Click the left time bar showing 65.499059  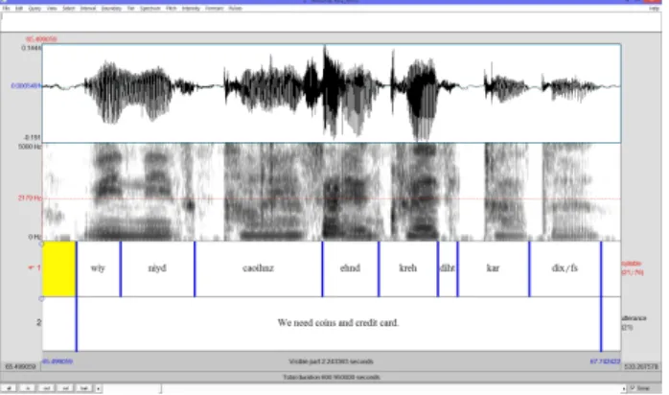tap(20, 367)
